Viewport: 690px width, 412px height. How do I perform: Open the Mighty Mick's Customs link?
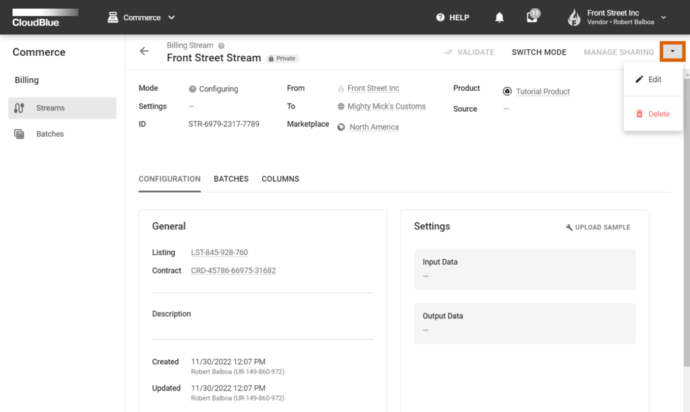click(386, 106)
